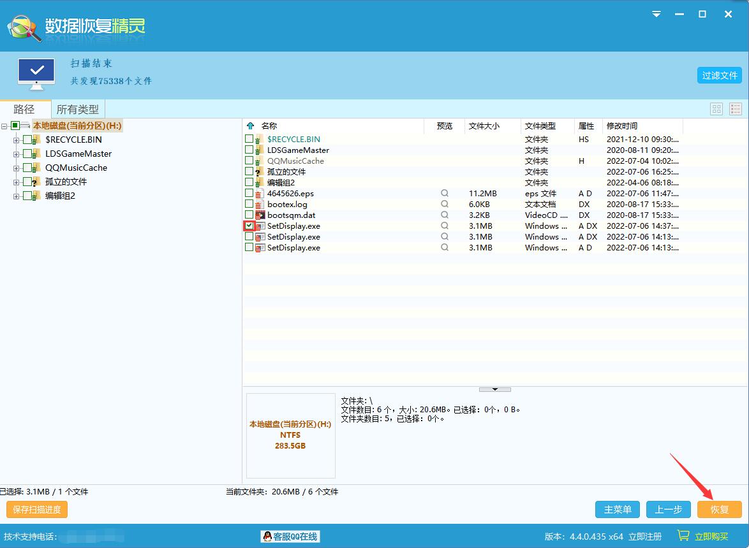The width and height of the screenshot is (749, 548).
Task: Open the title bar dropdown menu icon
Action: pos(656,14)
